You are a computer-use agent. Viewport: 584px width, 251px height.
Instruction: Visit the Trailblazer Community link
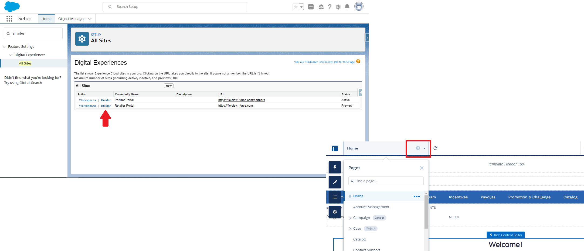pos(313,62)
